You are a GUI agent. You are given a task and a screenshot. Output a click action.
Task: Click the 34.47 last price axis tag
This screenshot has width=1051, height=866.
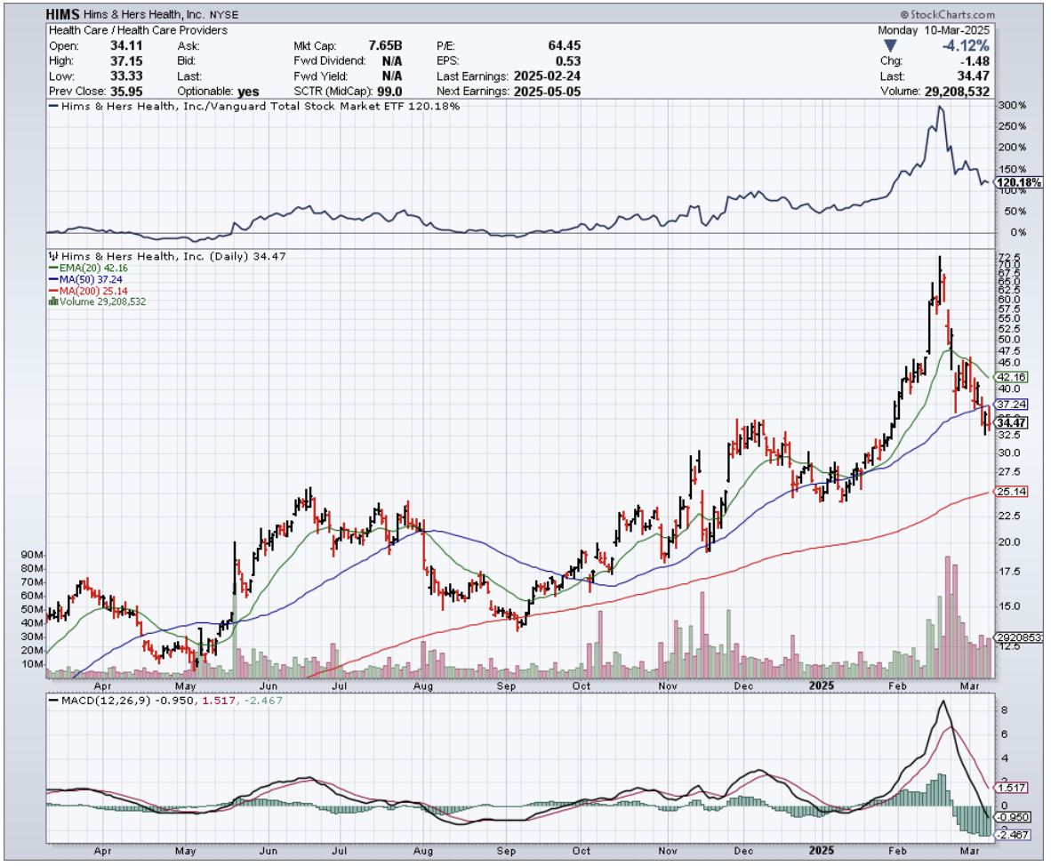click(x=1011, y=423)
